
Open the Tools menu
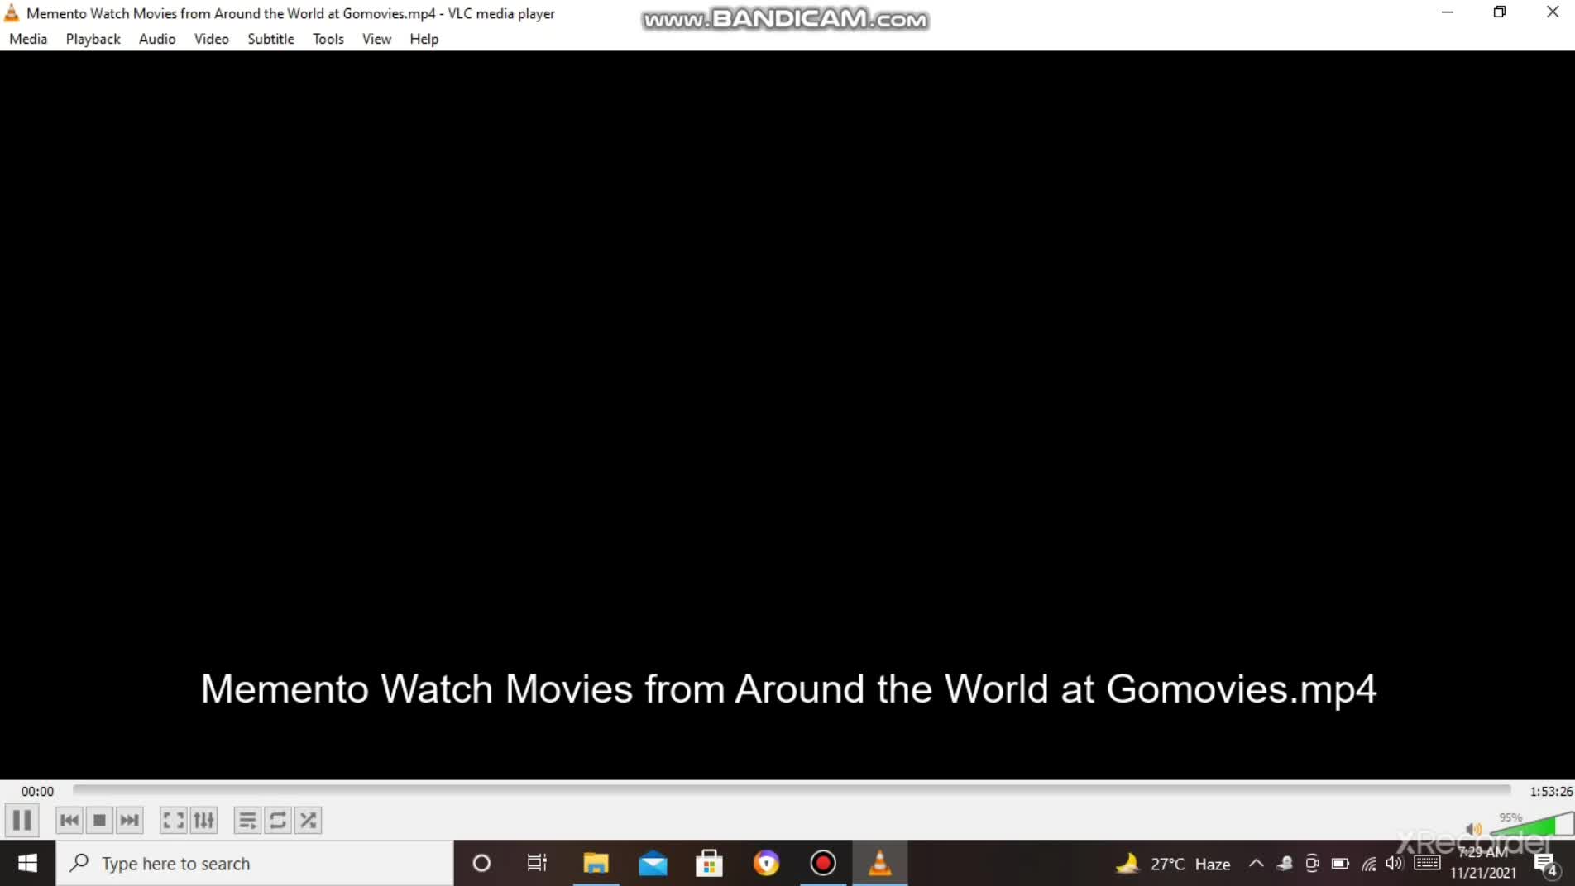pyautogui.click(x=328, y=39)
